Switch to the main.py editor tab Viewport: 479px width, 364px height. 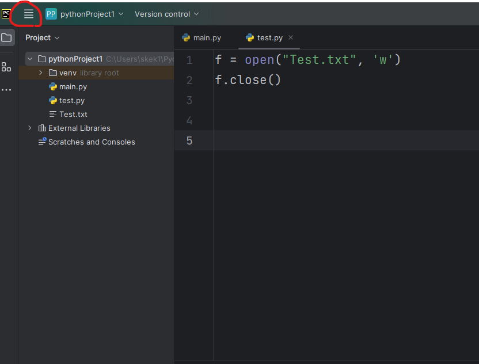coord(202,37)
